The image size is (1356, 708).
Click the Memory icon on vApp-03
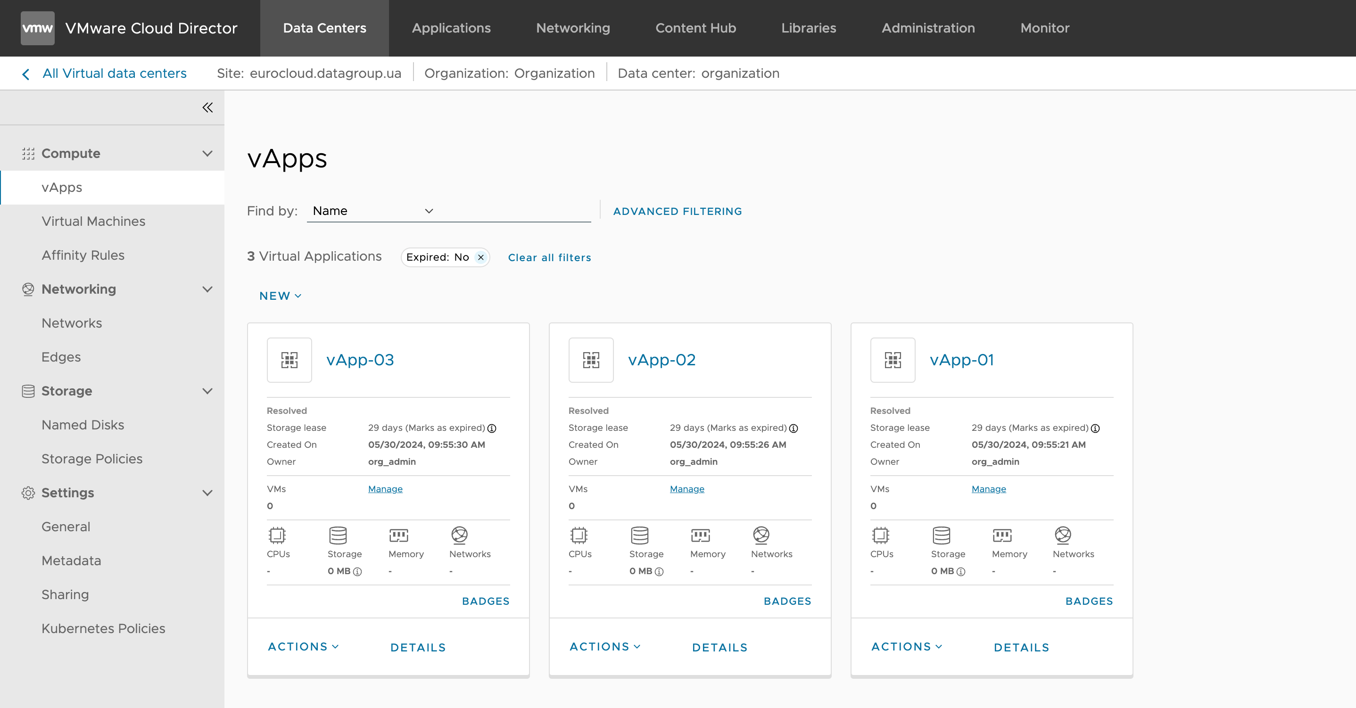(x=398, y=535)
